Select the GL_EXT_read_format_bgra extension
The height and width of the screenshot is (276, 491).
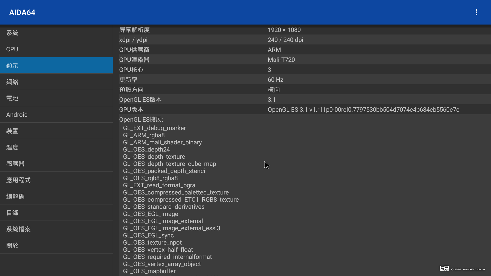click(x=159, y=185)
